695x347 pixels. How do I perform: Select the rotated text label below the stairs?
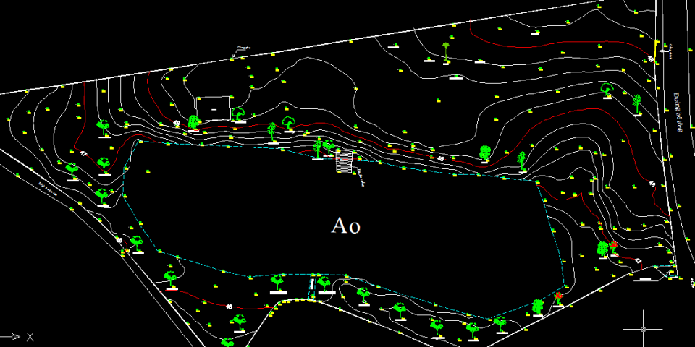tap(360, 176)
